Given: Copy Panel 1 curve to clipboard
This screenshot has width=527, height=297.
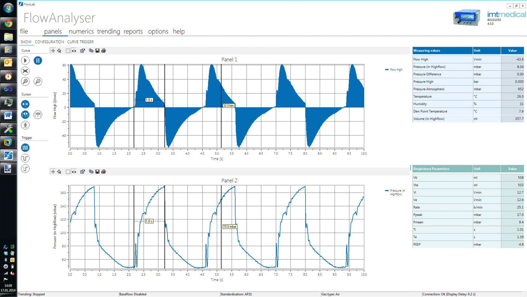Looking at the screenshot, I should point(91,50).
